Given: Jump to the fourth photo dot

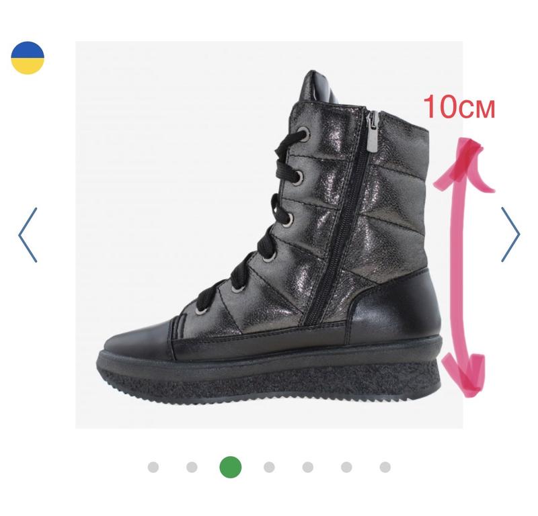Looking at the screenshot, I should [x=269, y=467].
